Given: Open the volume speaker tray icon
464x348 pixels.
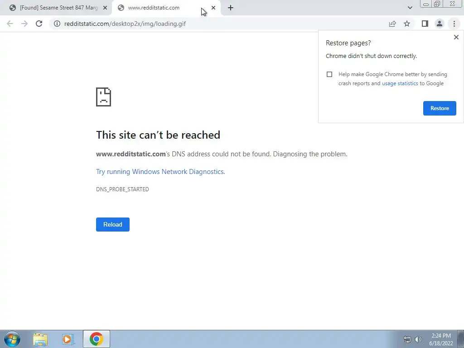Looking at the screenshot, I should tap(418, 339).
